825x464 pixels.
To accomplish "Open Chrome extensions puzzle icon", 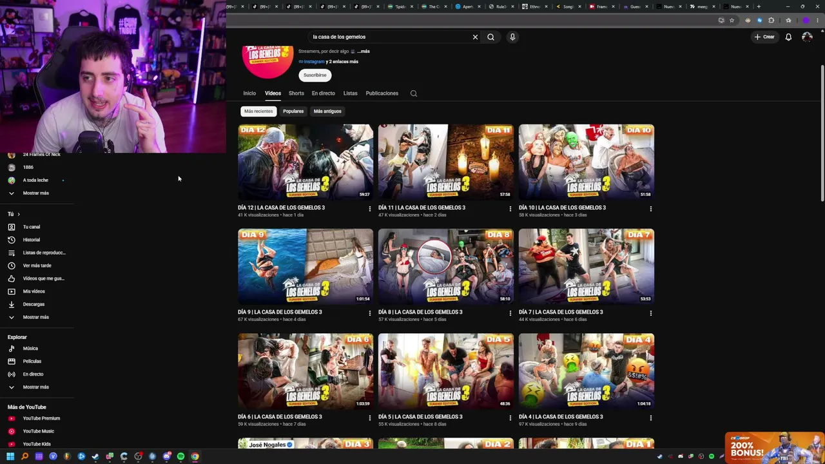I will (x=772, y=20).
